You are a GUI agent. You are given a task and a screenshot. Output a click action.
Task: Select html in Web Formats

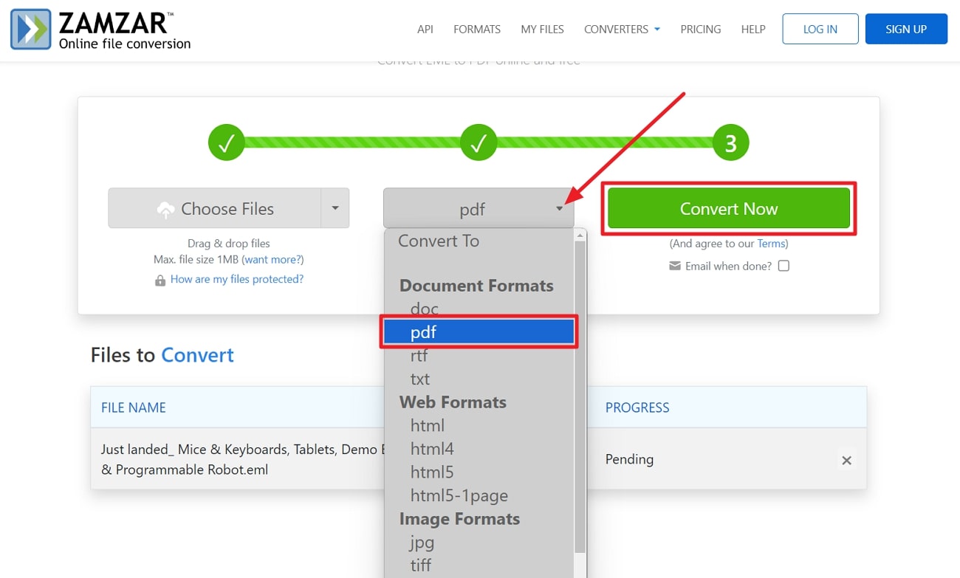[x=428, y=425]
